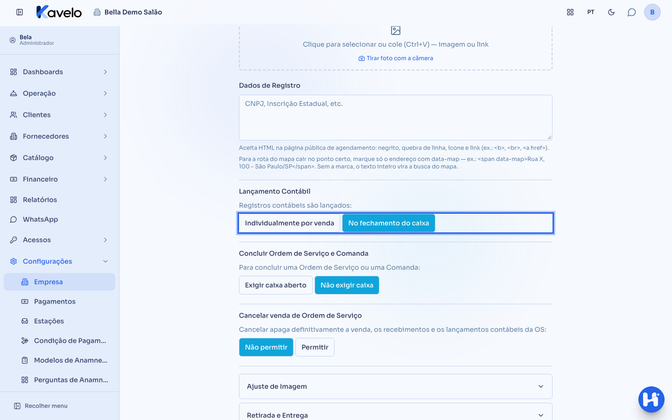This screenshot has width=672, height=420.
Task: Switch language using the PT button
Action: point(591,12)
